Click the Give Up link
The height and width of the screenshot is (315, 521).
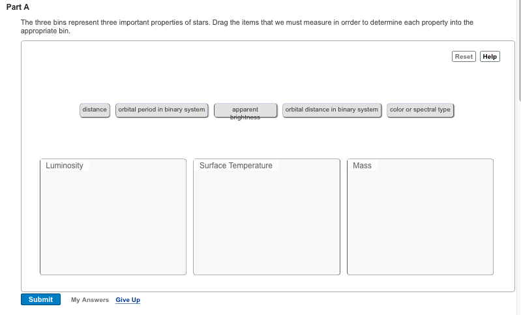click(x=128, y=300)
